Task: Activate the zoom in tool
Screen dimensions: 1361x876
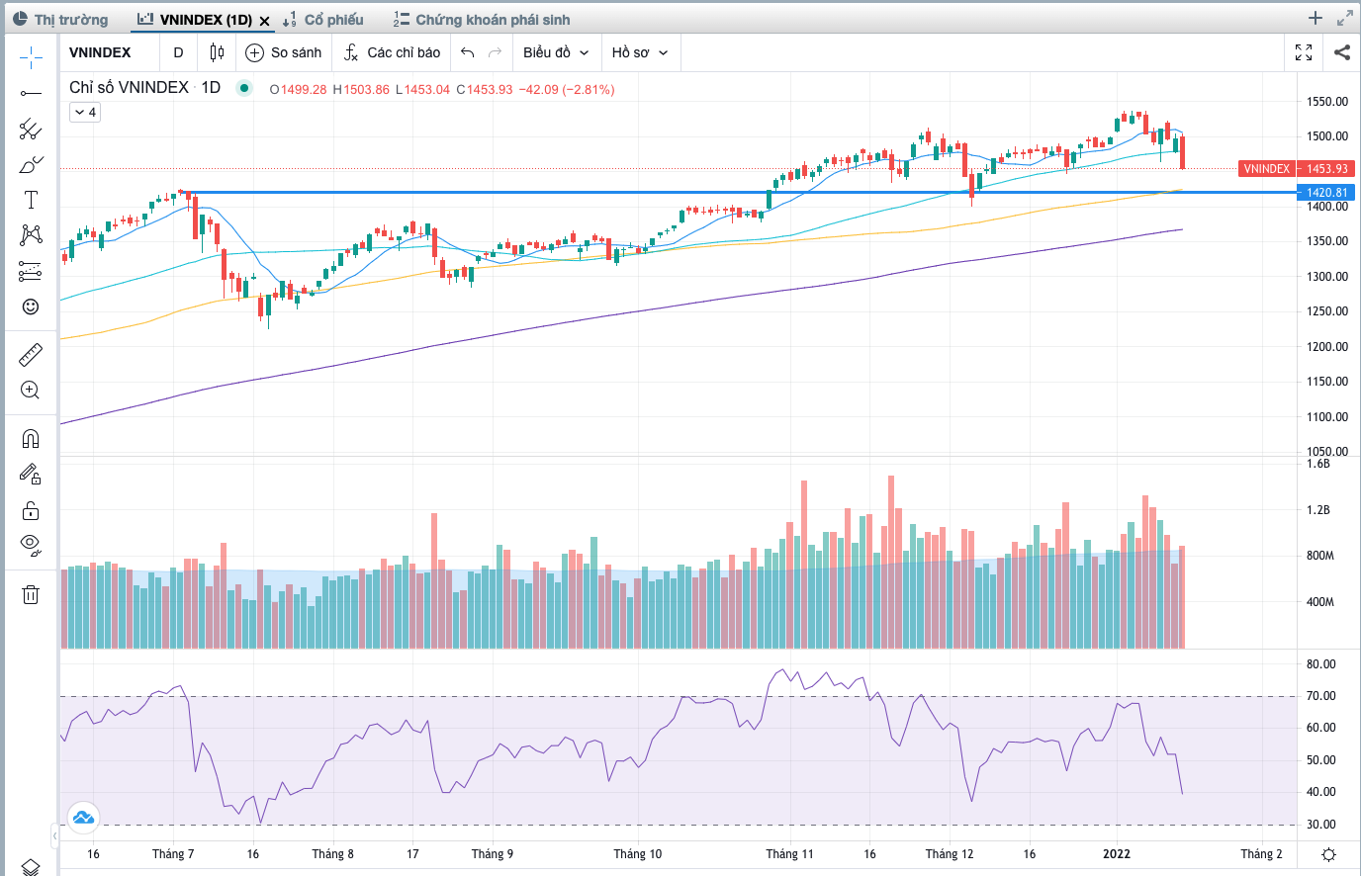Action: coord(31,390)
